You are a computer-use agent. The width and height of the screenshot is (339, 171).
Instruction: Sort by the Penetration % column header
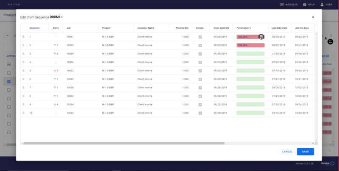click(x=244, y=28)
